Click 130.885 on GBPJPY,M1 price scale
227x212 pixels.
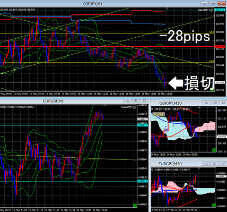(x=220, y=16)
